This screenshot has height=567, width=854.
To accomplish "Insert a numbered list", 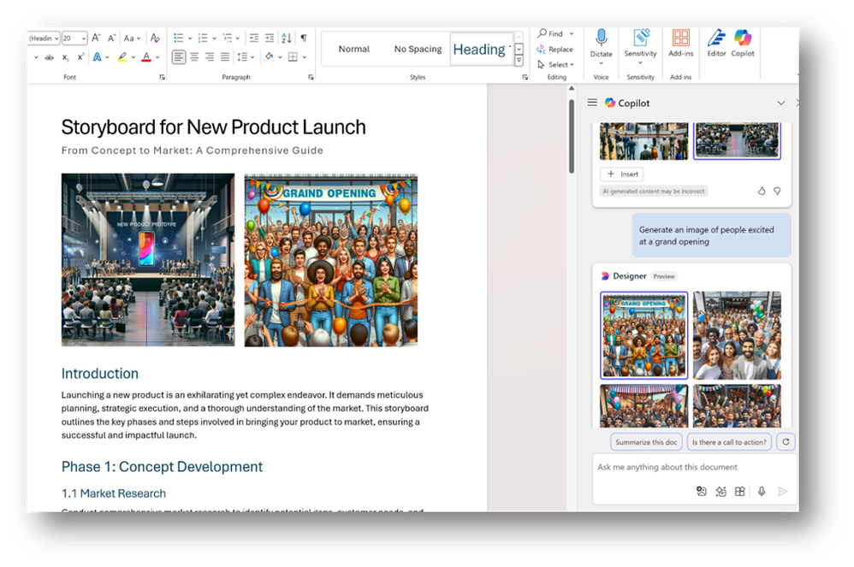I will [x=203, y=38].
